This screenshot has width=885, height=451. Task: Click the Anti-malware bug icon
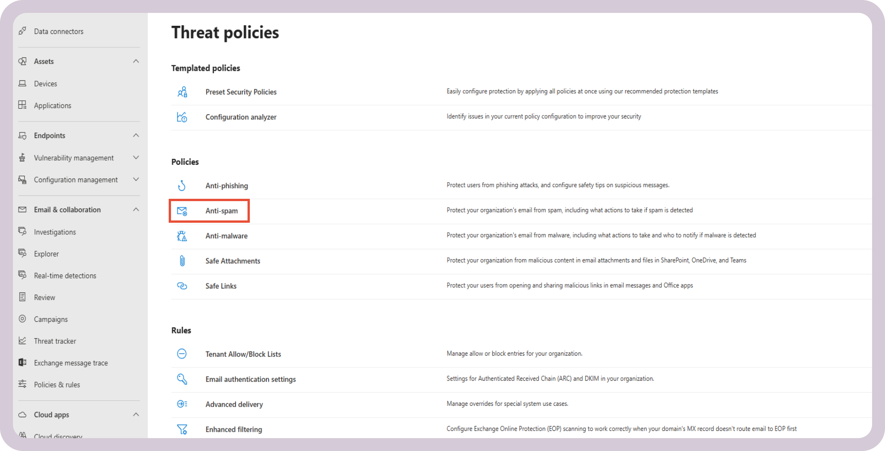point(182,236)
